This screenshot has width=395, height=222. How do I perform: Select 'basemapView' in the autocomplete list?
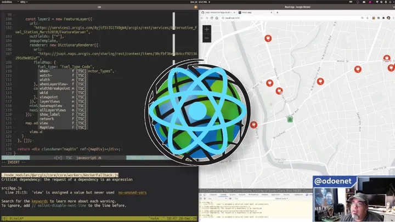62,106
